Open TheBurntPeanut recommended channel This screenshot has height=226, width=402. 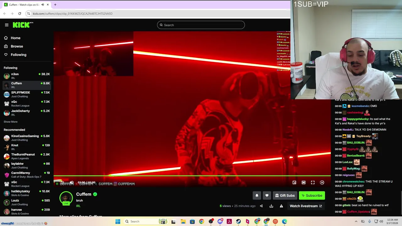27,156
